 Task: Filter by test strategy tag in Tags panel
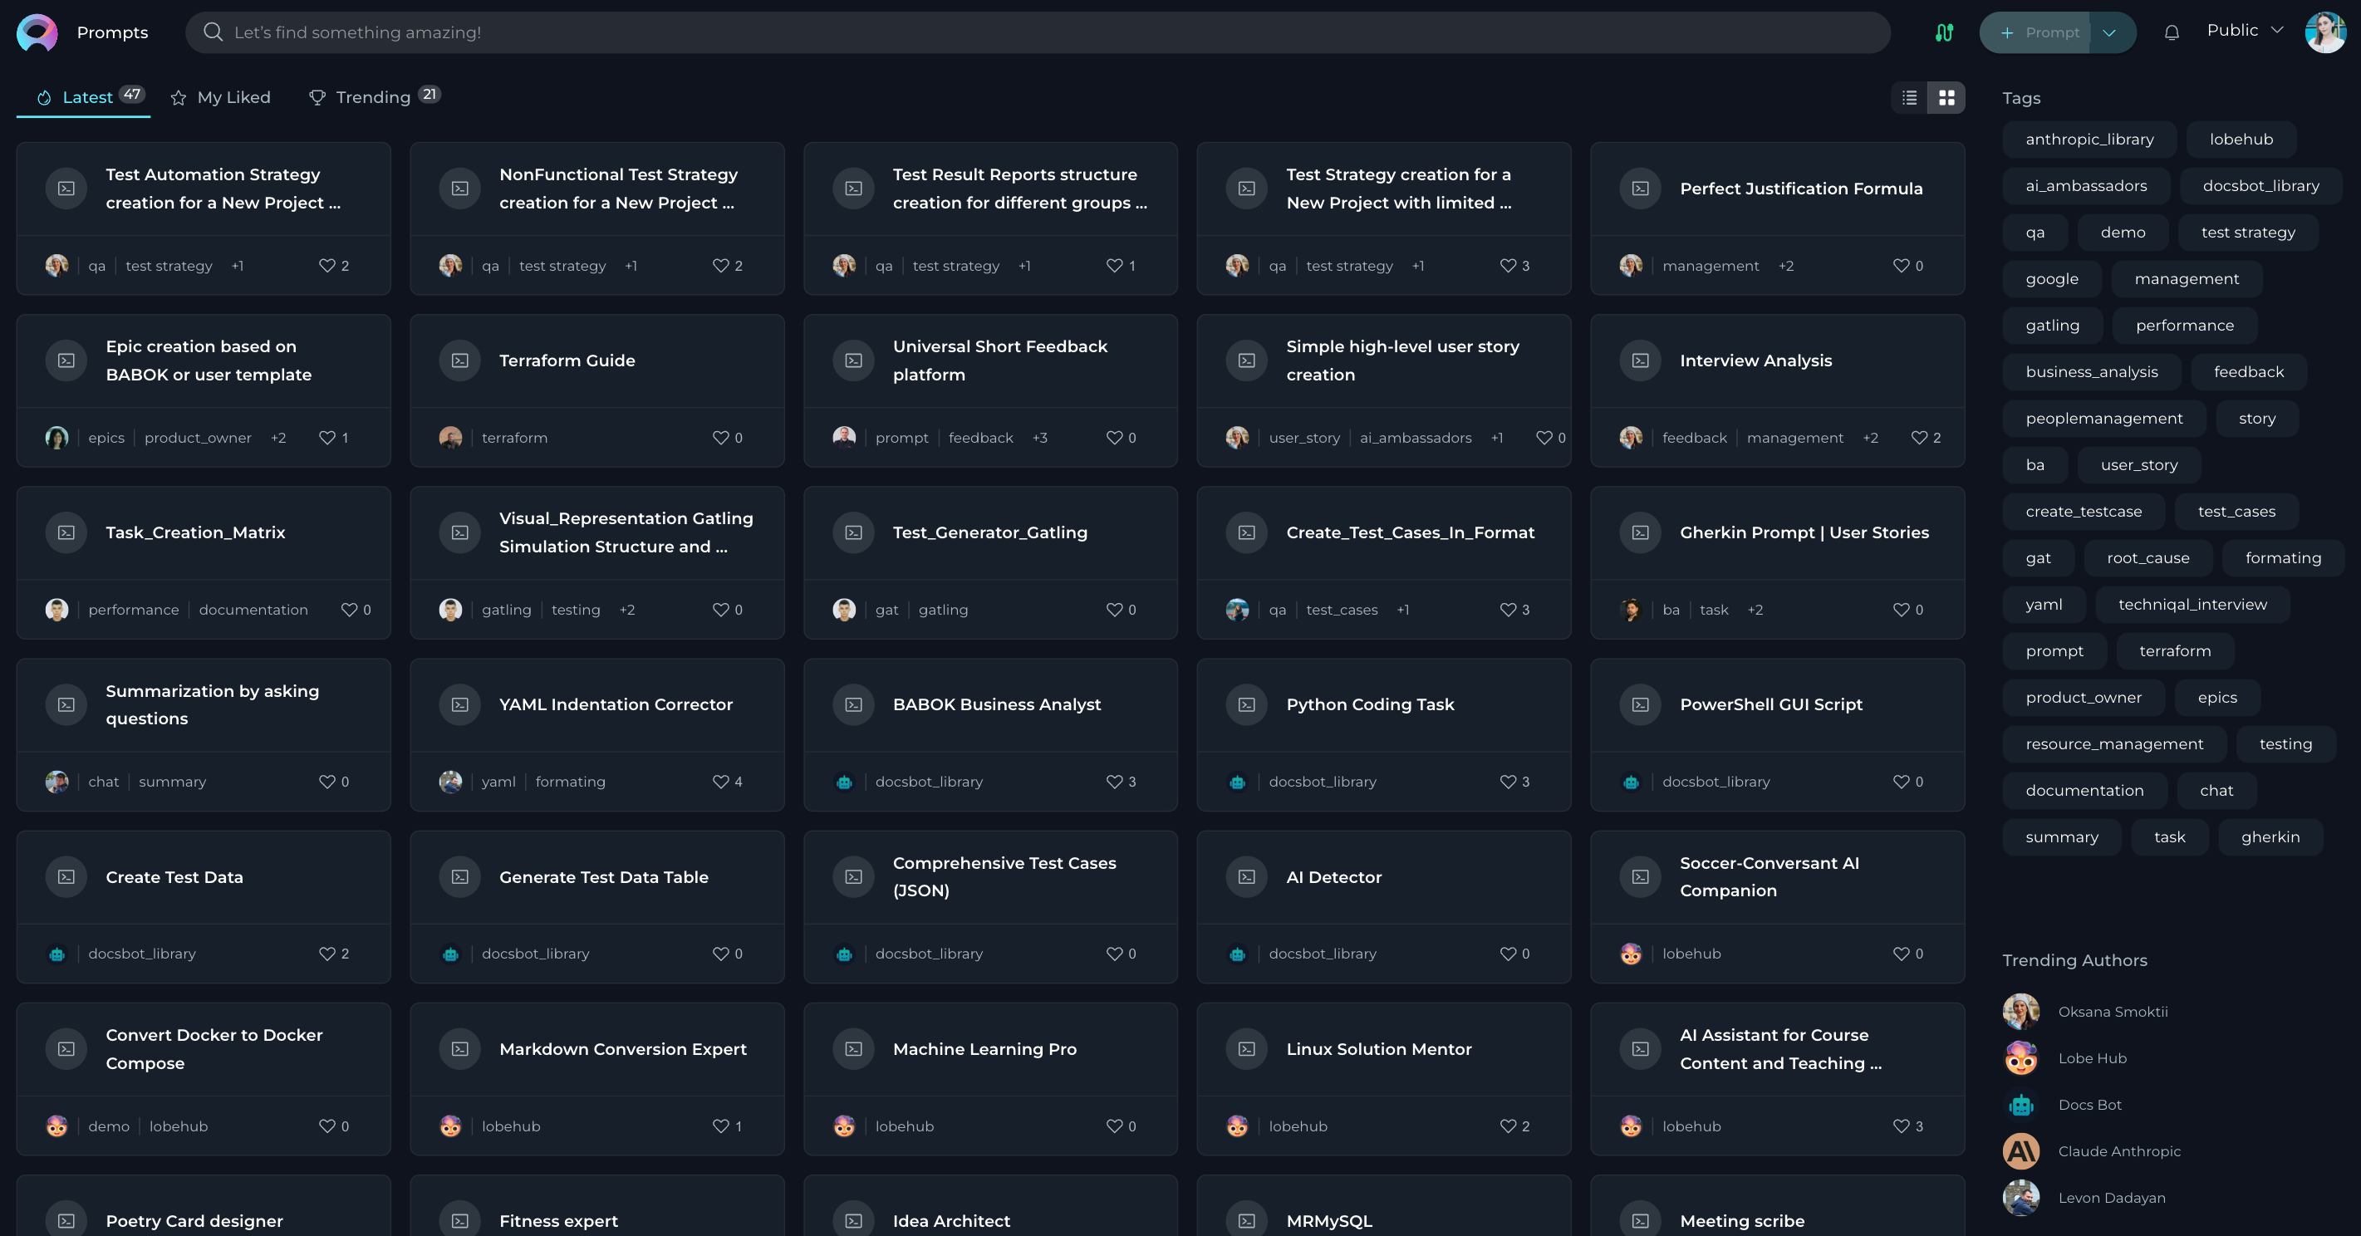[2247, 233]
